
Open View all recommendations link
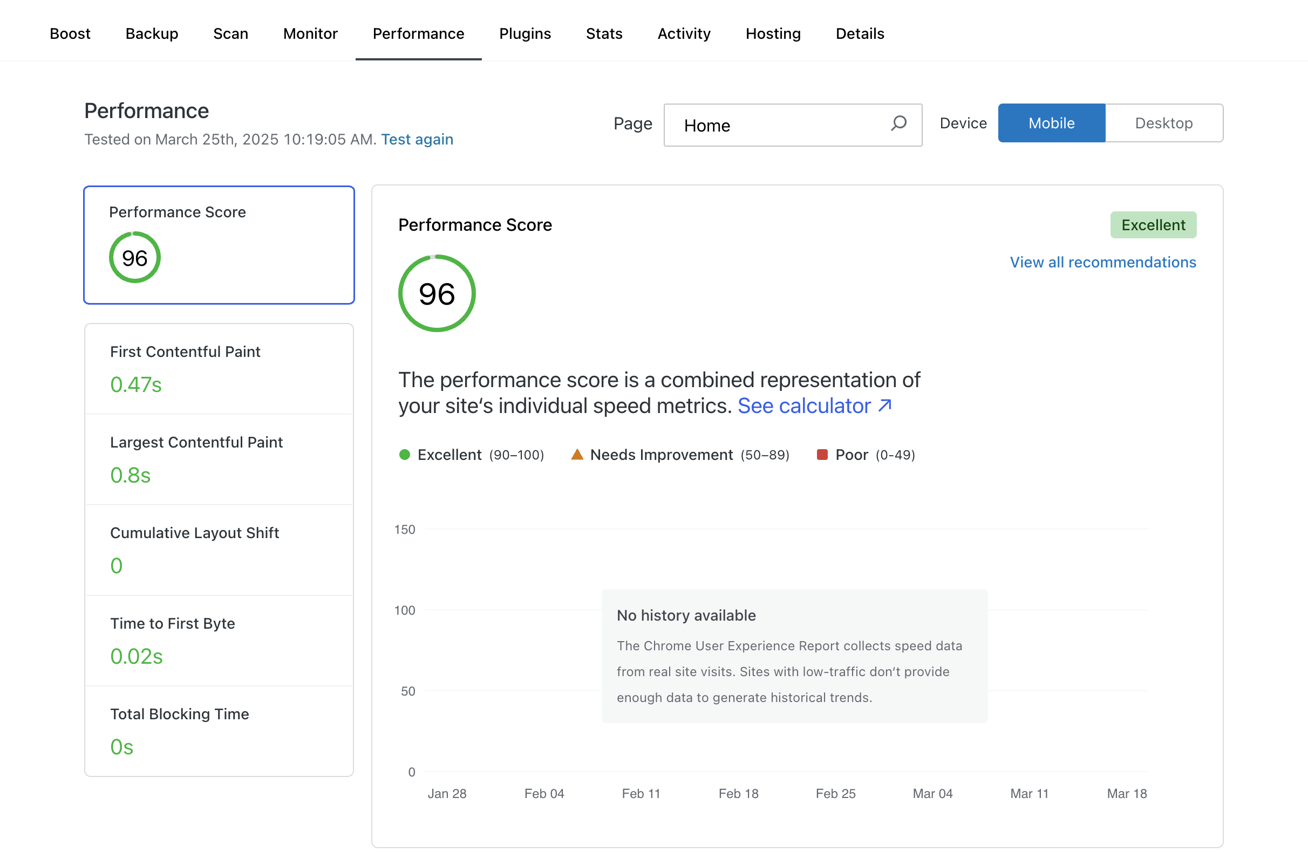1102,262
